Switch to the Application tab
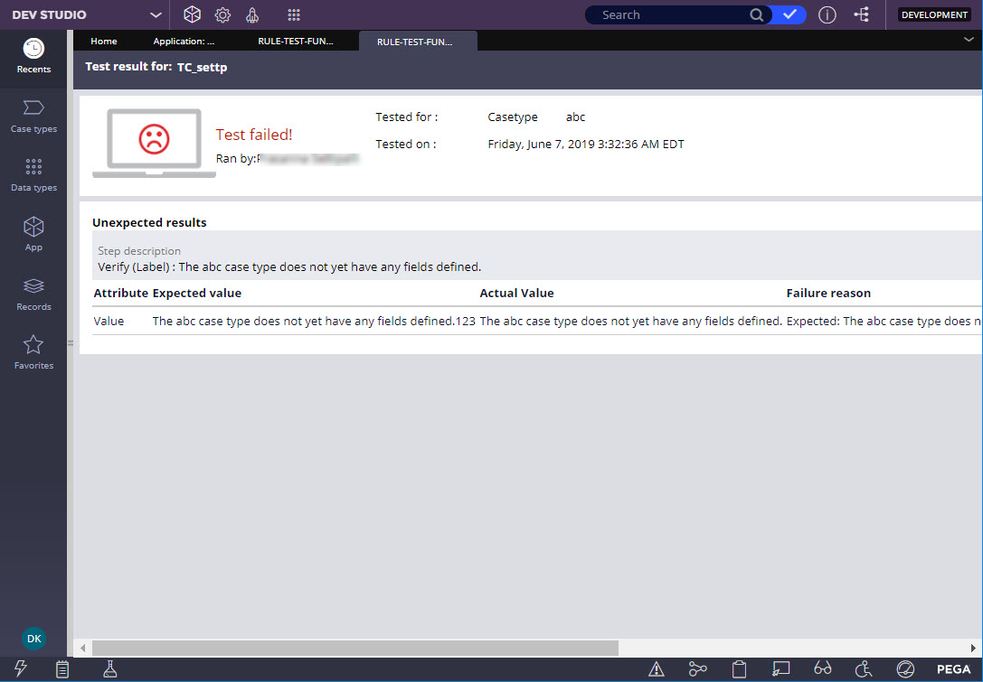The height and width of the screenshot is (682, 983). [x=184, y=42]
